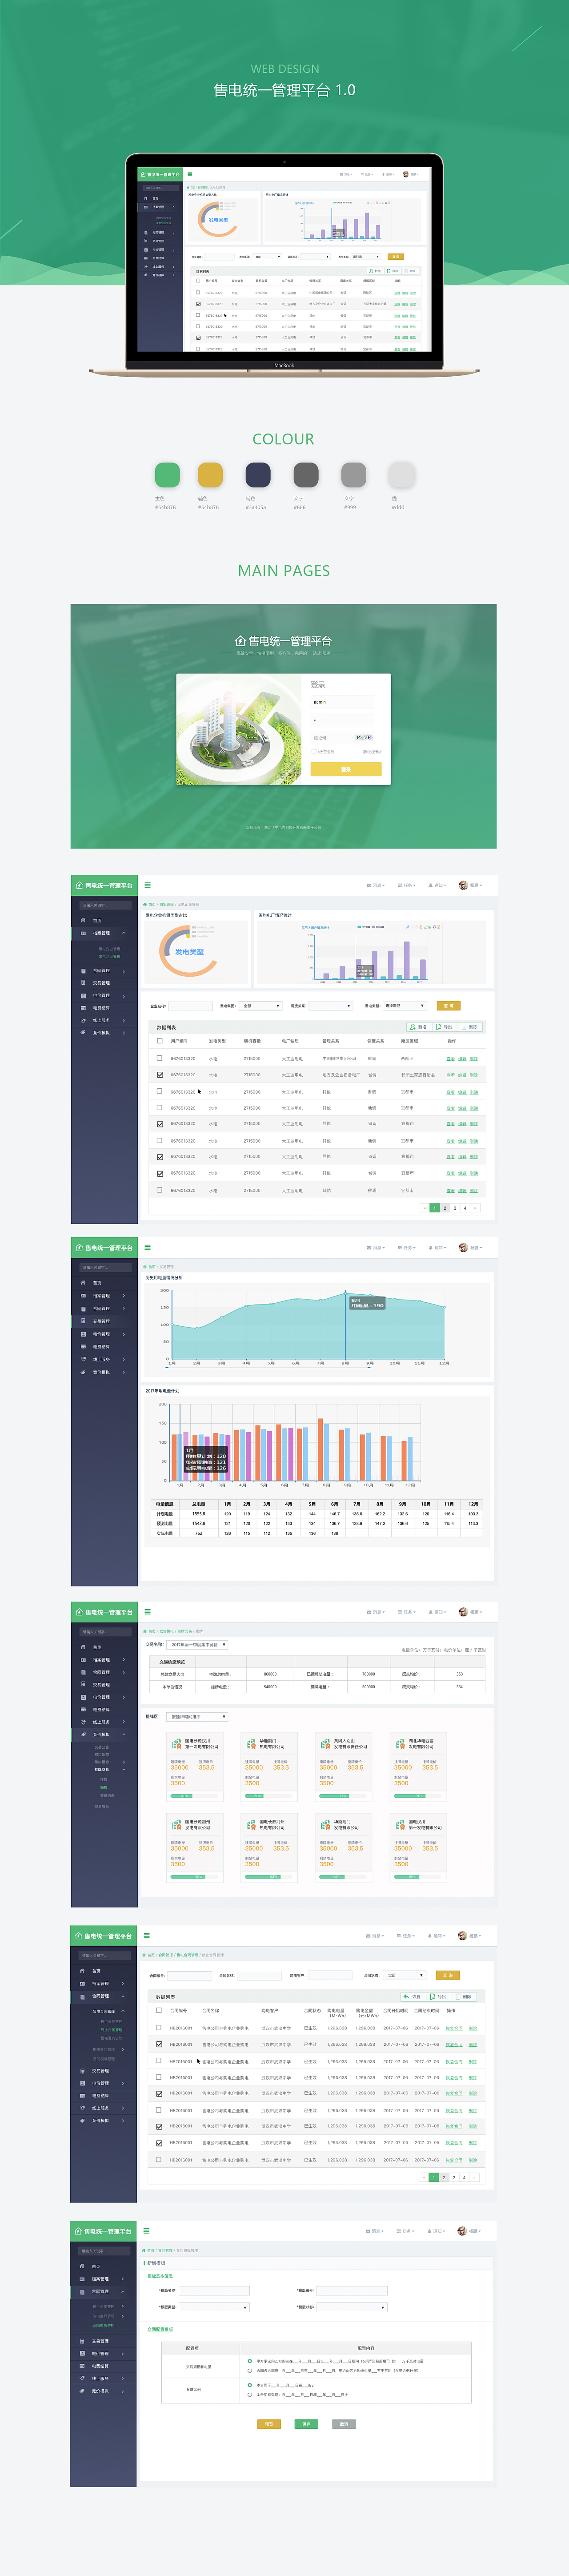
Task: Check 中国国电集团公司 row checkbox on full-size 发电企业 list
Action: [x=160, y=1058]
